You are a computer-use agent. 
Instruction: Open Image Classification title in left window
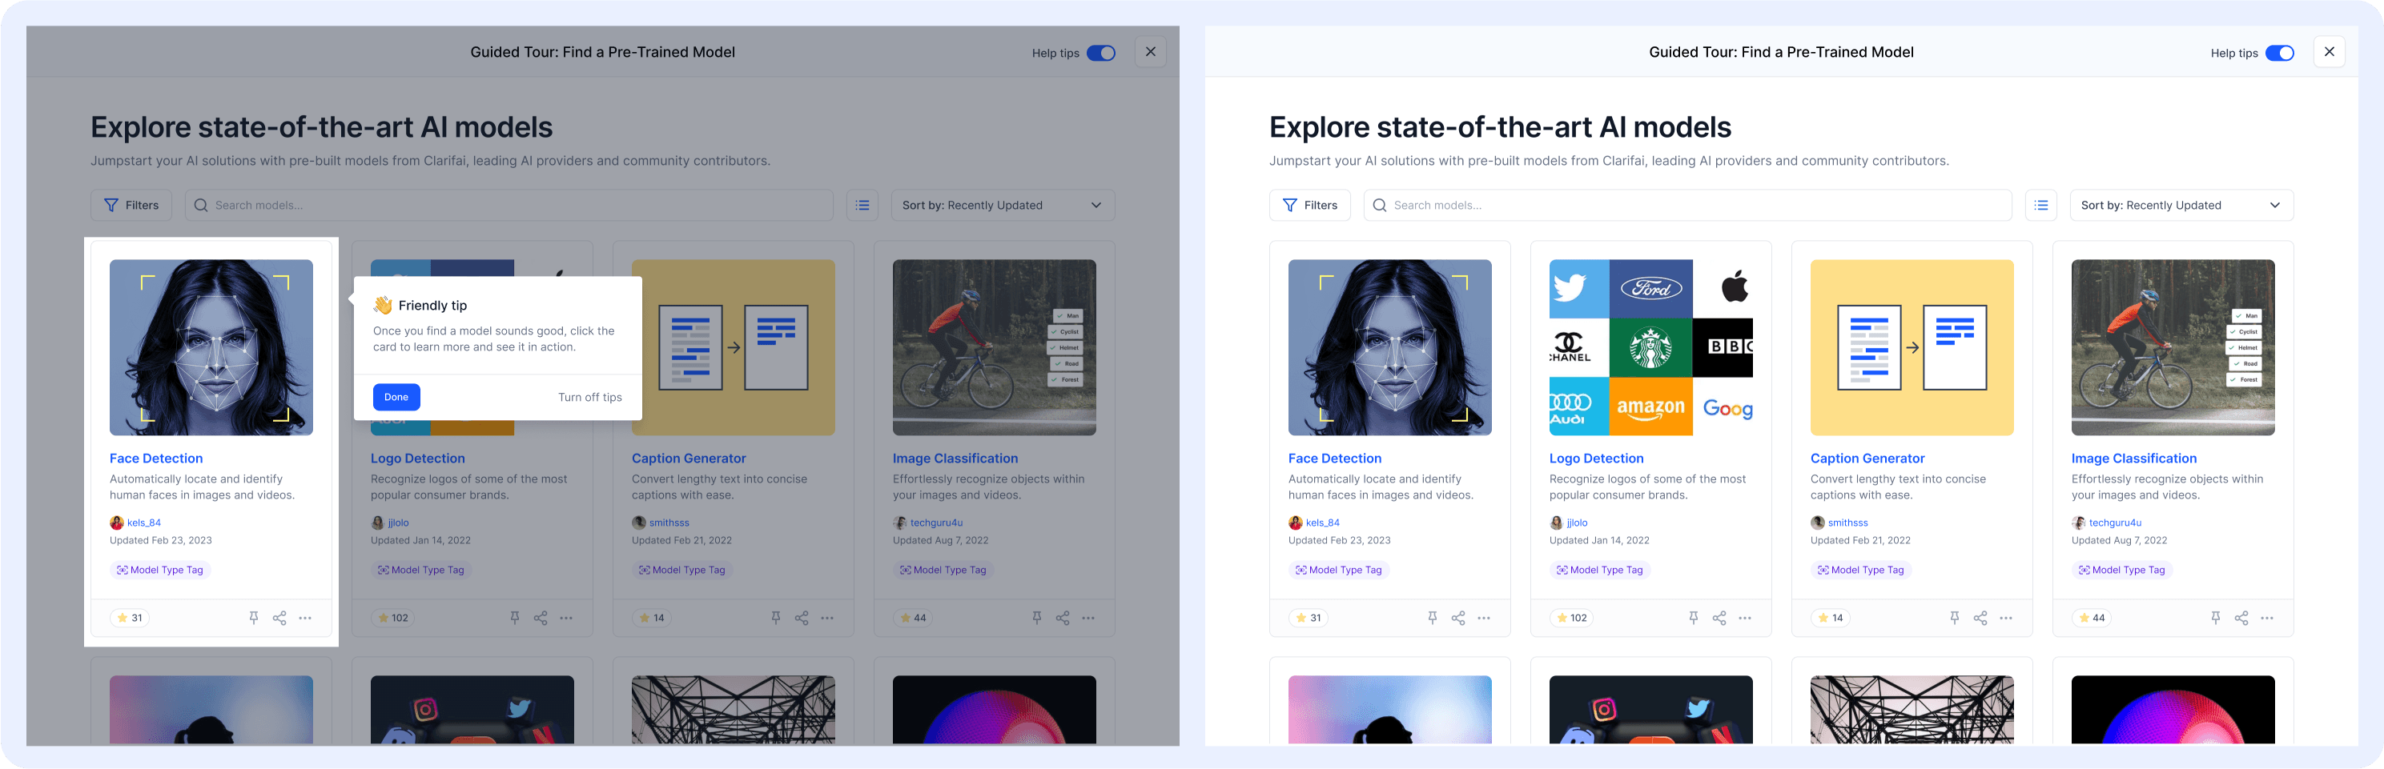[x=955, y=459]
